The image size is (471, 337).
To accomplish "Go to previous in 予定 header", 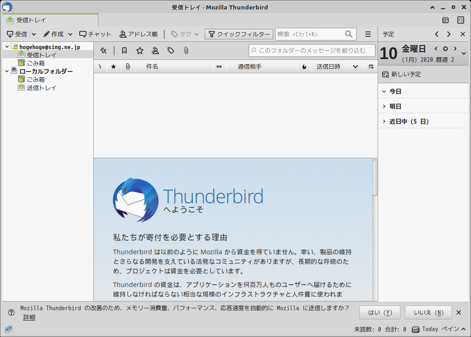I will [437, 34].
